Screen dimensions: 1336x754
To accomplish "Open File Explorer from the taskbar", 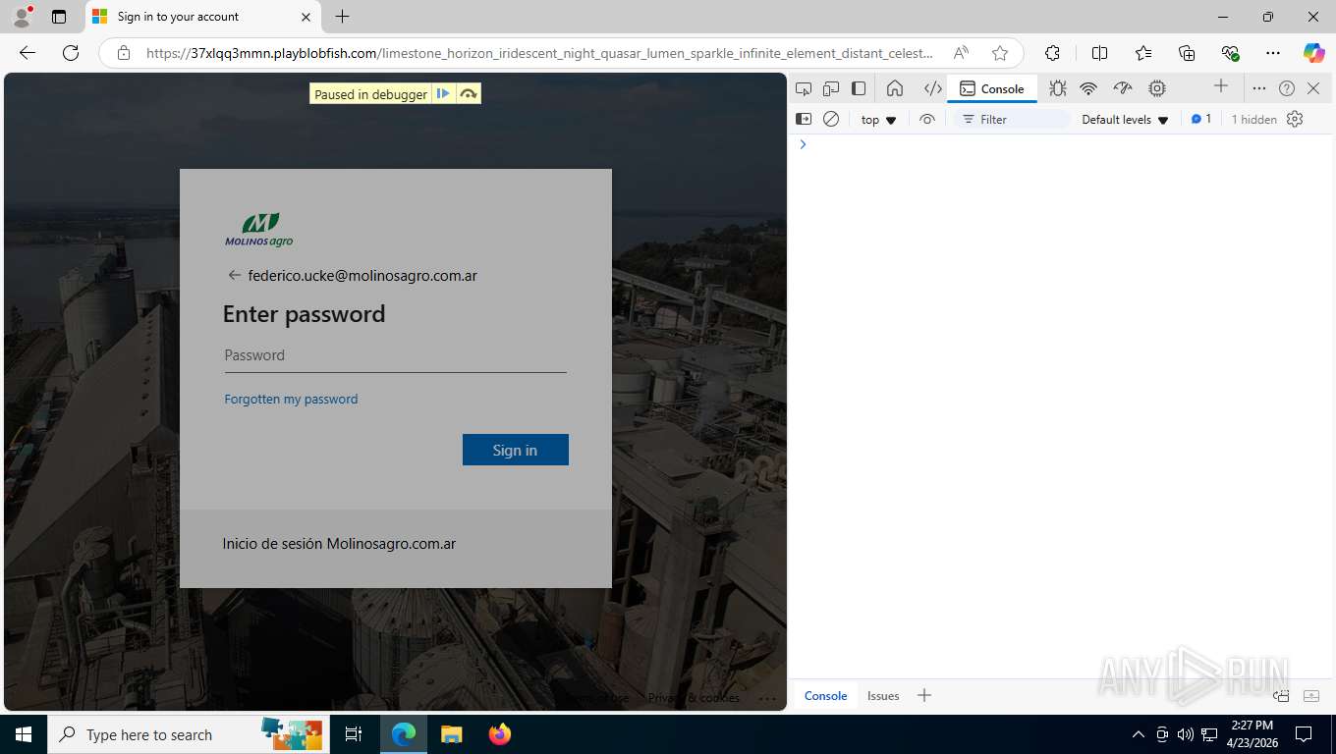I will (451, 734).
